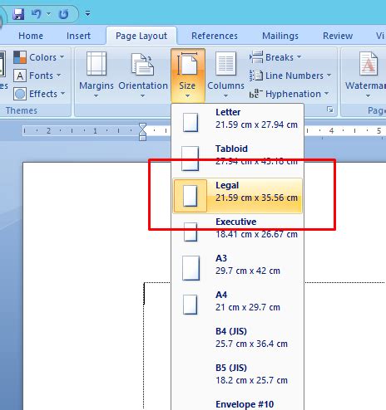The height and width of the screenshot is (410, 386).
Task: Open the Margins dropdown arrow
Action: 96,95
